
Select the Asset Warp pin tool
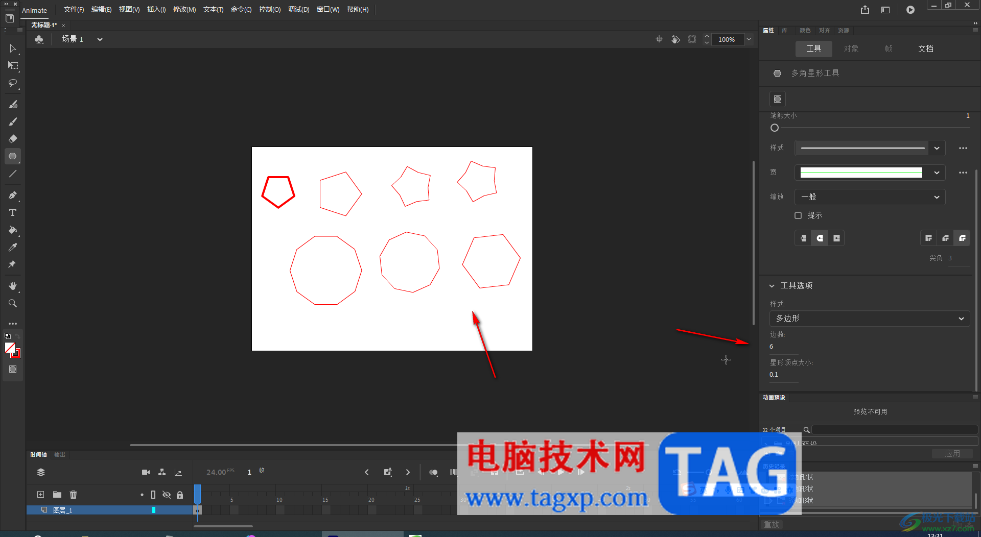[x=13, y=264]
